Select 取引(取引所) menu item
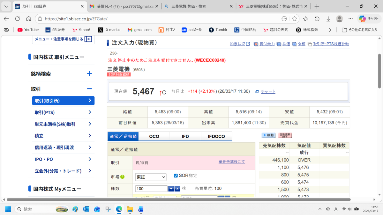The height and width of the screenshot is (215, 383). (x=63, y=101)
